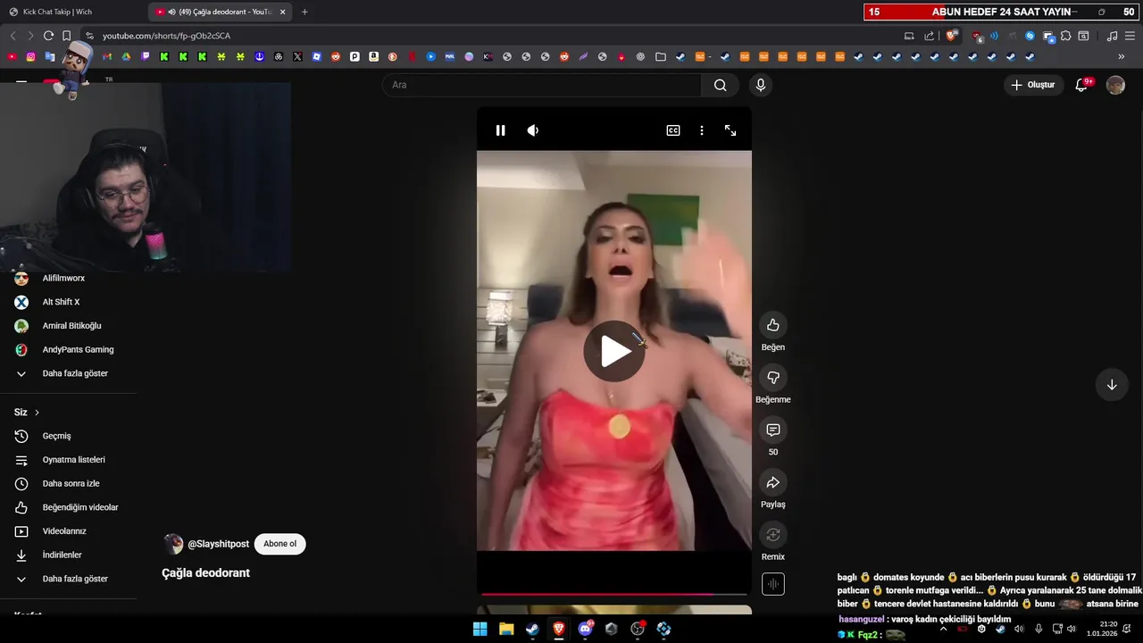This screenshot has height=643, width=1143.
Task: Seek on the red video progress bar
Action: click(x=614, y=594)
